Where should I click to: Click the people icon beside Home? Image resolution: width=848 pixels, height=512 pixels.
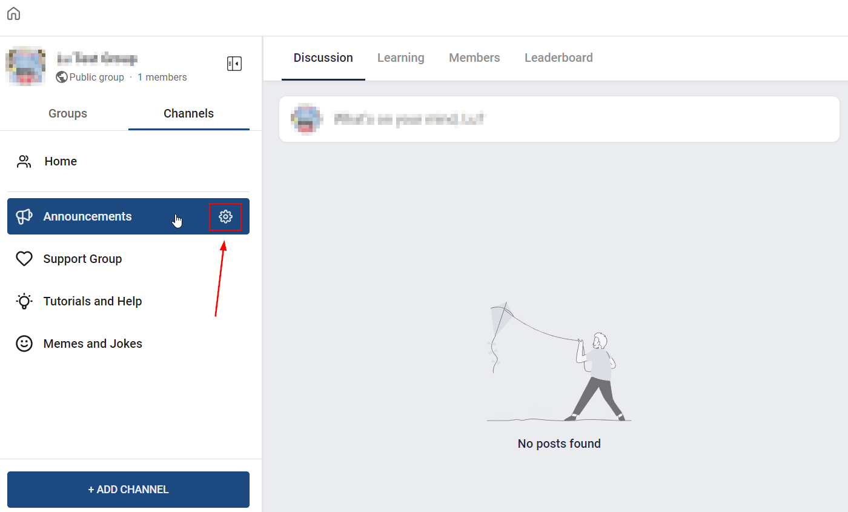(x=24, y=161)
